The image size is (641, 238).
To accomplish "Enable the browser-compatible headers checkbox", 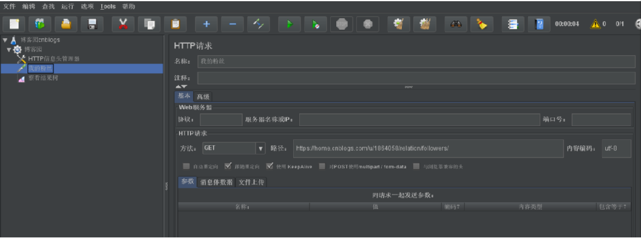I will pyautogui.click(x=416, y=167).
